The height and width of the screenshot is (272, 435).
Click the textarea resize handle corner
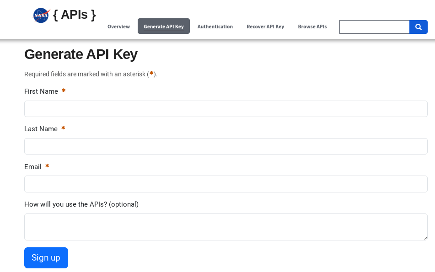[x=425, y=238]
